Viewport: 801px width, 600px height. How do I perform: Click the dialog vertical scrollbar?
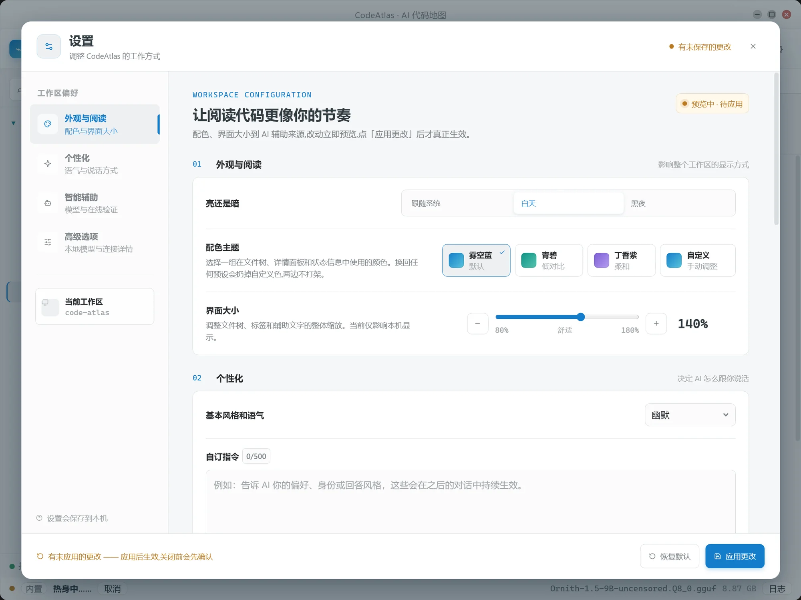[x=776, y=149]
